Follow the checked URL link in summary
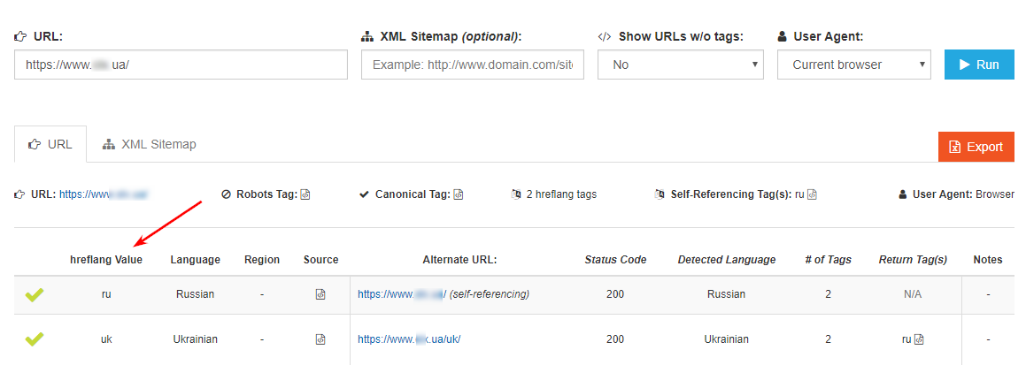 pos(104,194)
